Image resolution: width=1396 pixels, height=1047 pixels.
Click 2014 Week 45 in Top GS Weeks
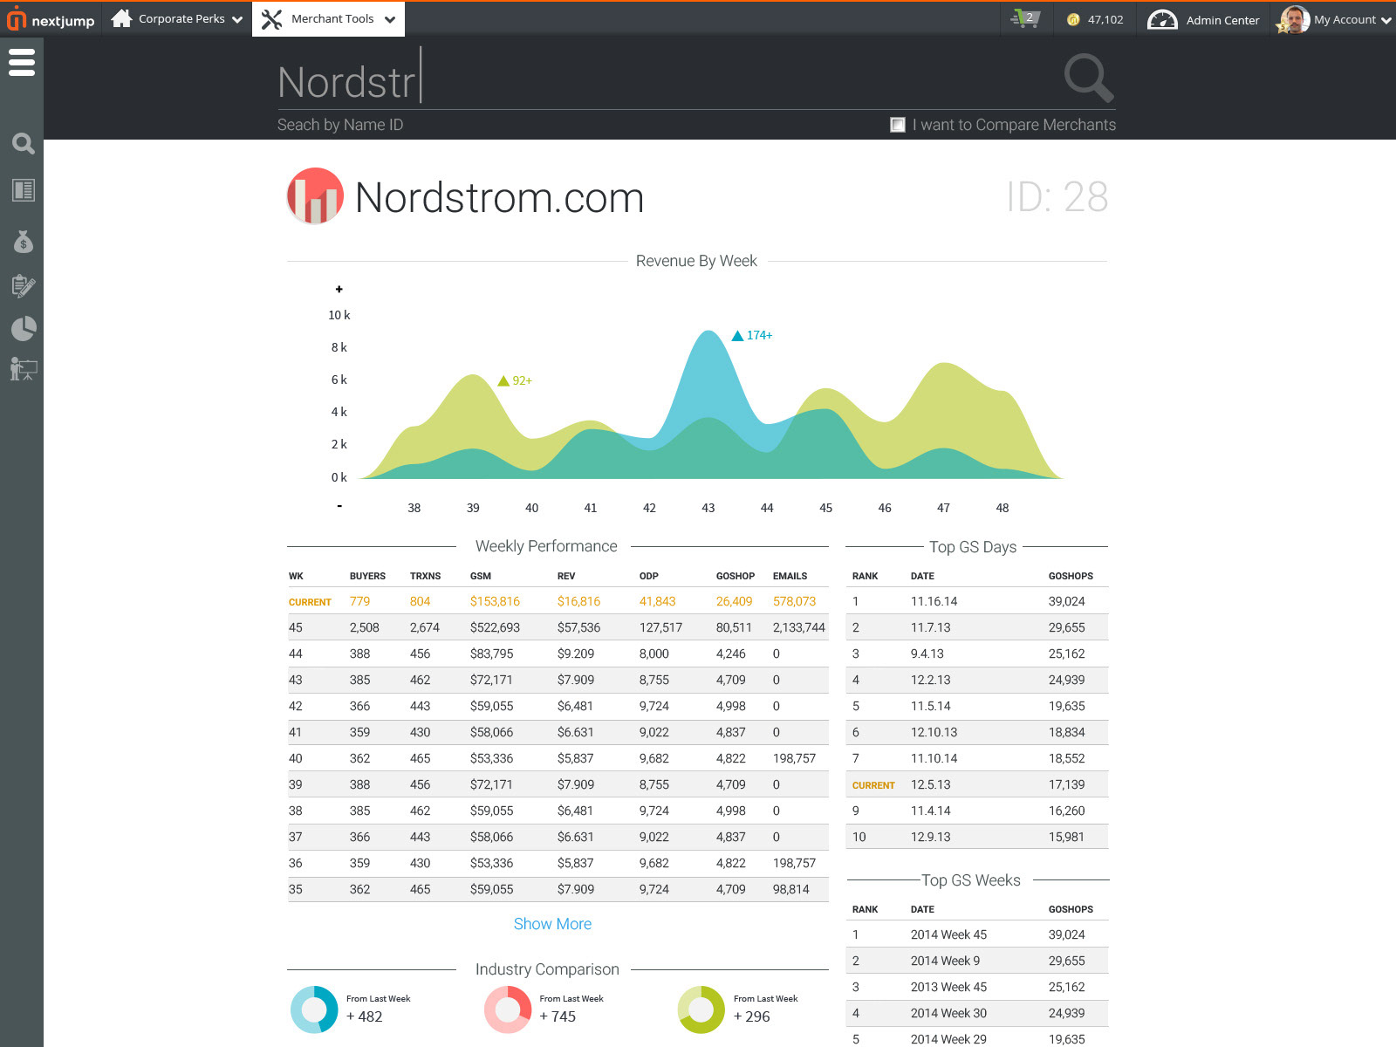pyautogui.click(x=948, y=934)
